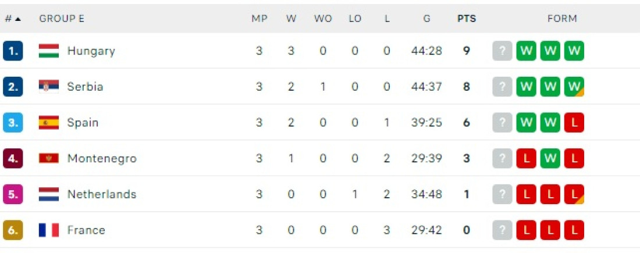The width and height of the screenshot is (640, 253).
Task: Open the Montenegro team link
Action: click(x=102, y=158)
